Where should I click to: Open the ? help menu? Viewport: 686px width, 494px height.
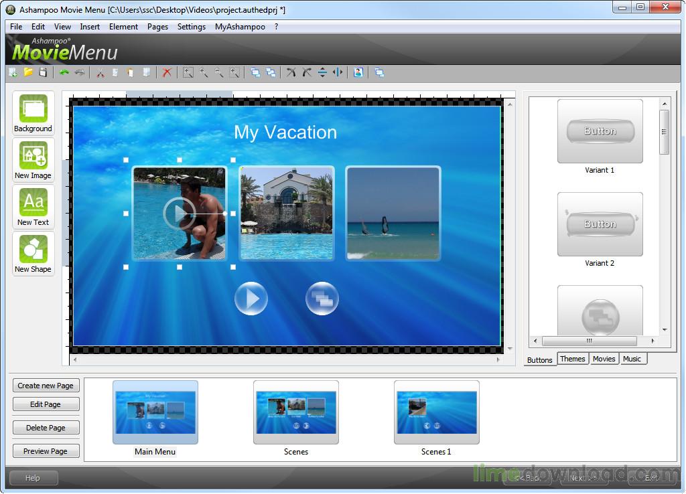coord(276,27)
